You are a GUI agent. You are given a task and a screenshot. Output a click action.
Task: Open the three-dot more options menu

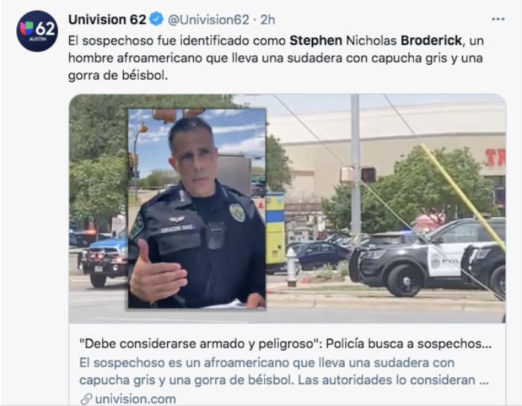[x=497, y=19]
